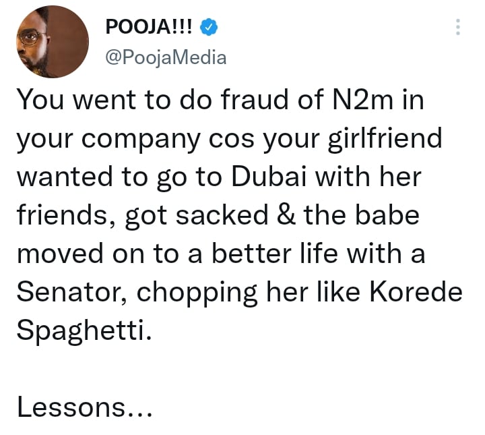Open the three-dot more options menu
The width and height of the screenshot is (485, 435).
coord(458,28)
